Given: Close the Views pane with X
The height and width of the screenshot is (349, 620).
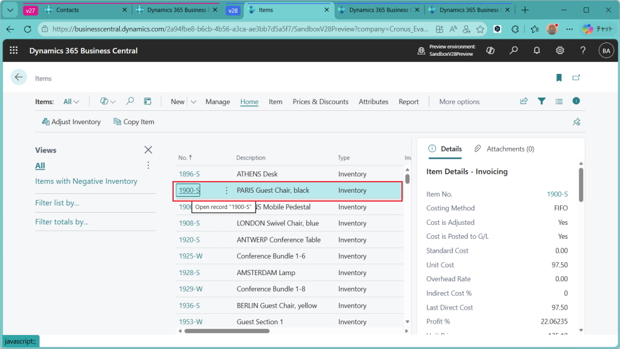Looking at the screenshot, I should [148, 150].
